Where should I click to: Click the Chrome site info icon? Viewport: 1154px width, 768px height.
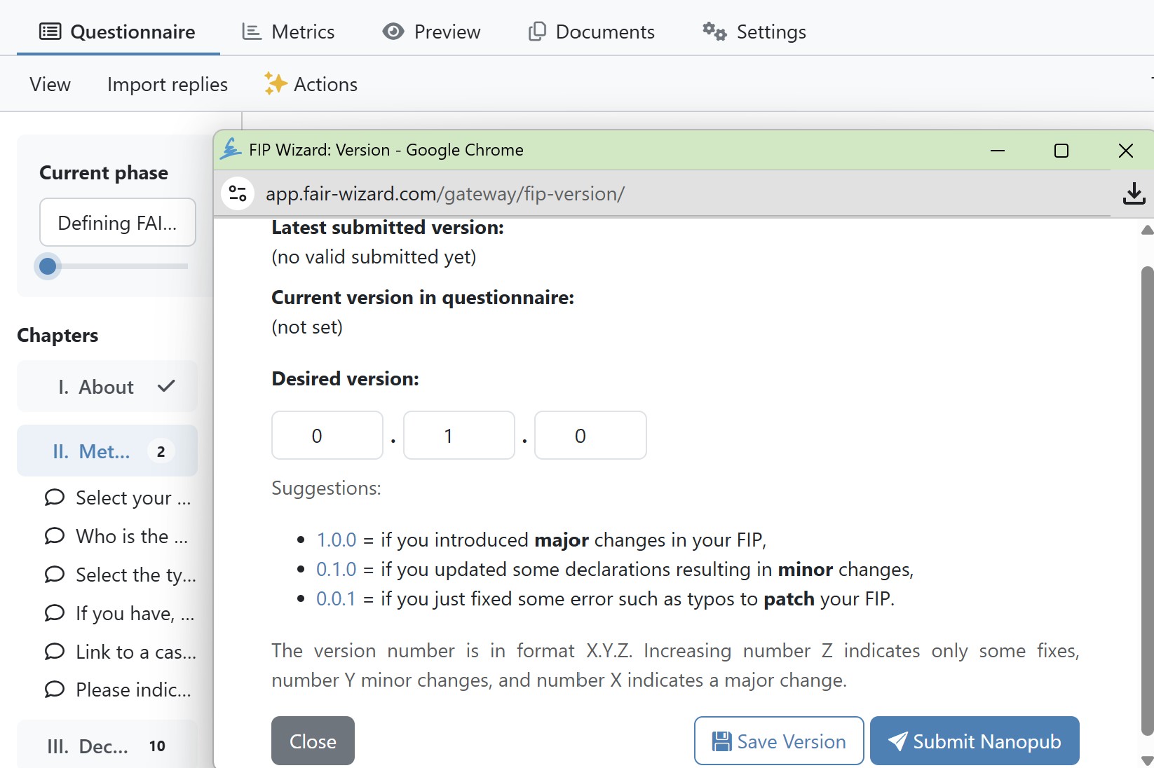[x=238, y=193]
